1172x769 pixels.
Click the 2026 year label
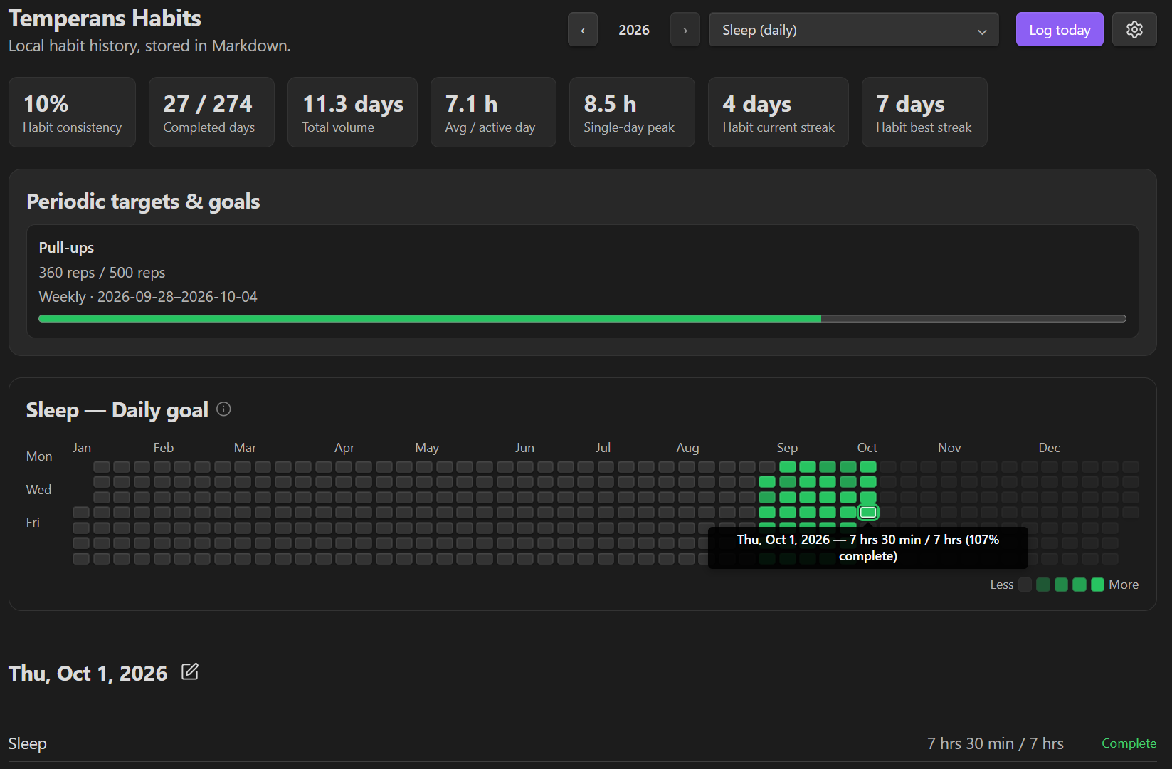click(x=634, y=30)
